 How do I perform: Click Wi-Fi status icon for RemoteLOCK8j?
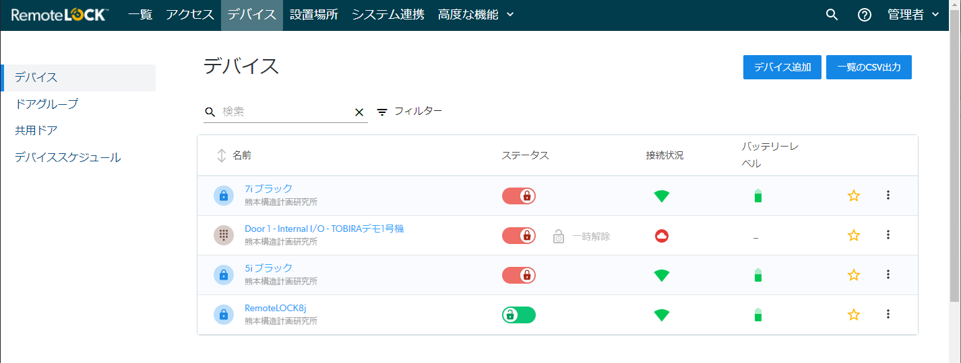pos(662,315)
